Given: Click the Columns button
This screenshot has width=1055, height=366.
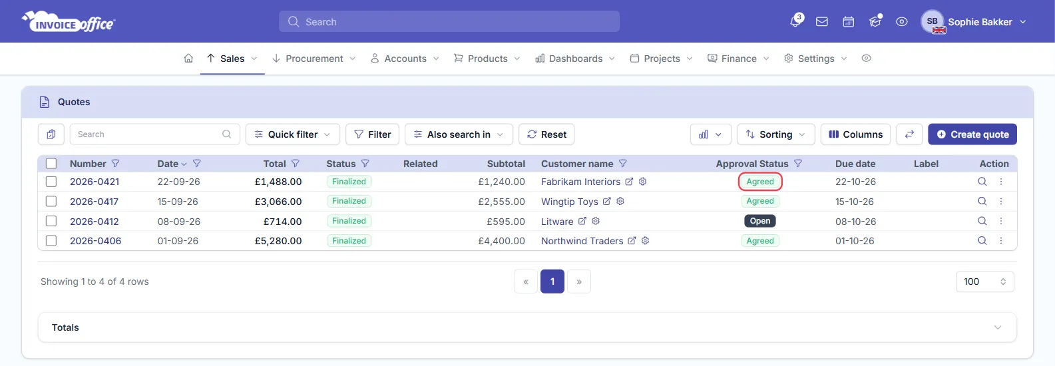Looking at the screenshot, I should click(856, 134).
